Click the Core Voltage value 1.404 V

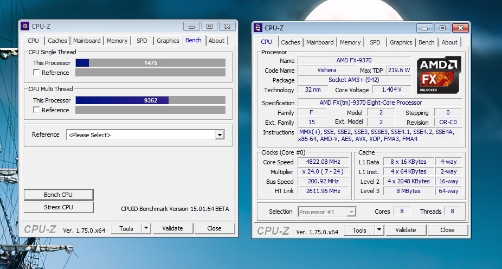[391, 89]
